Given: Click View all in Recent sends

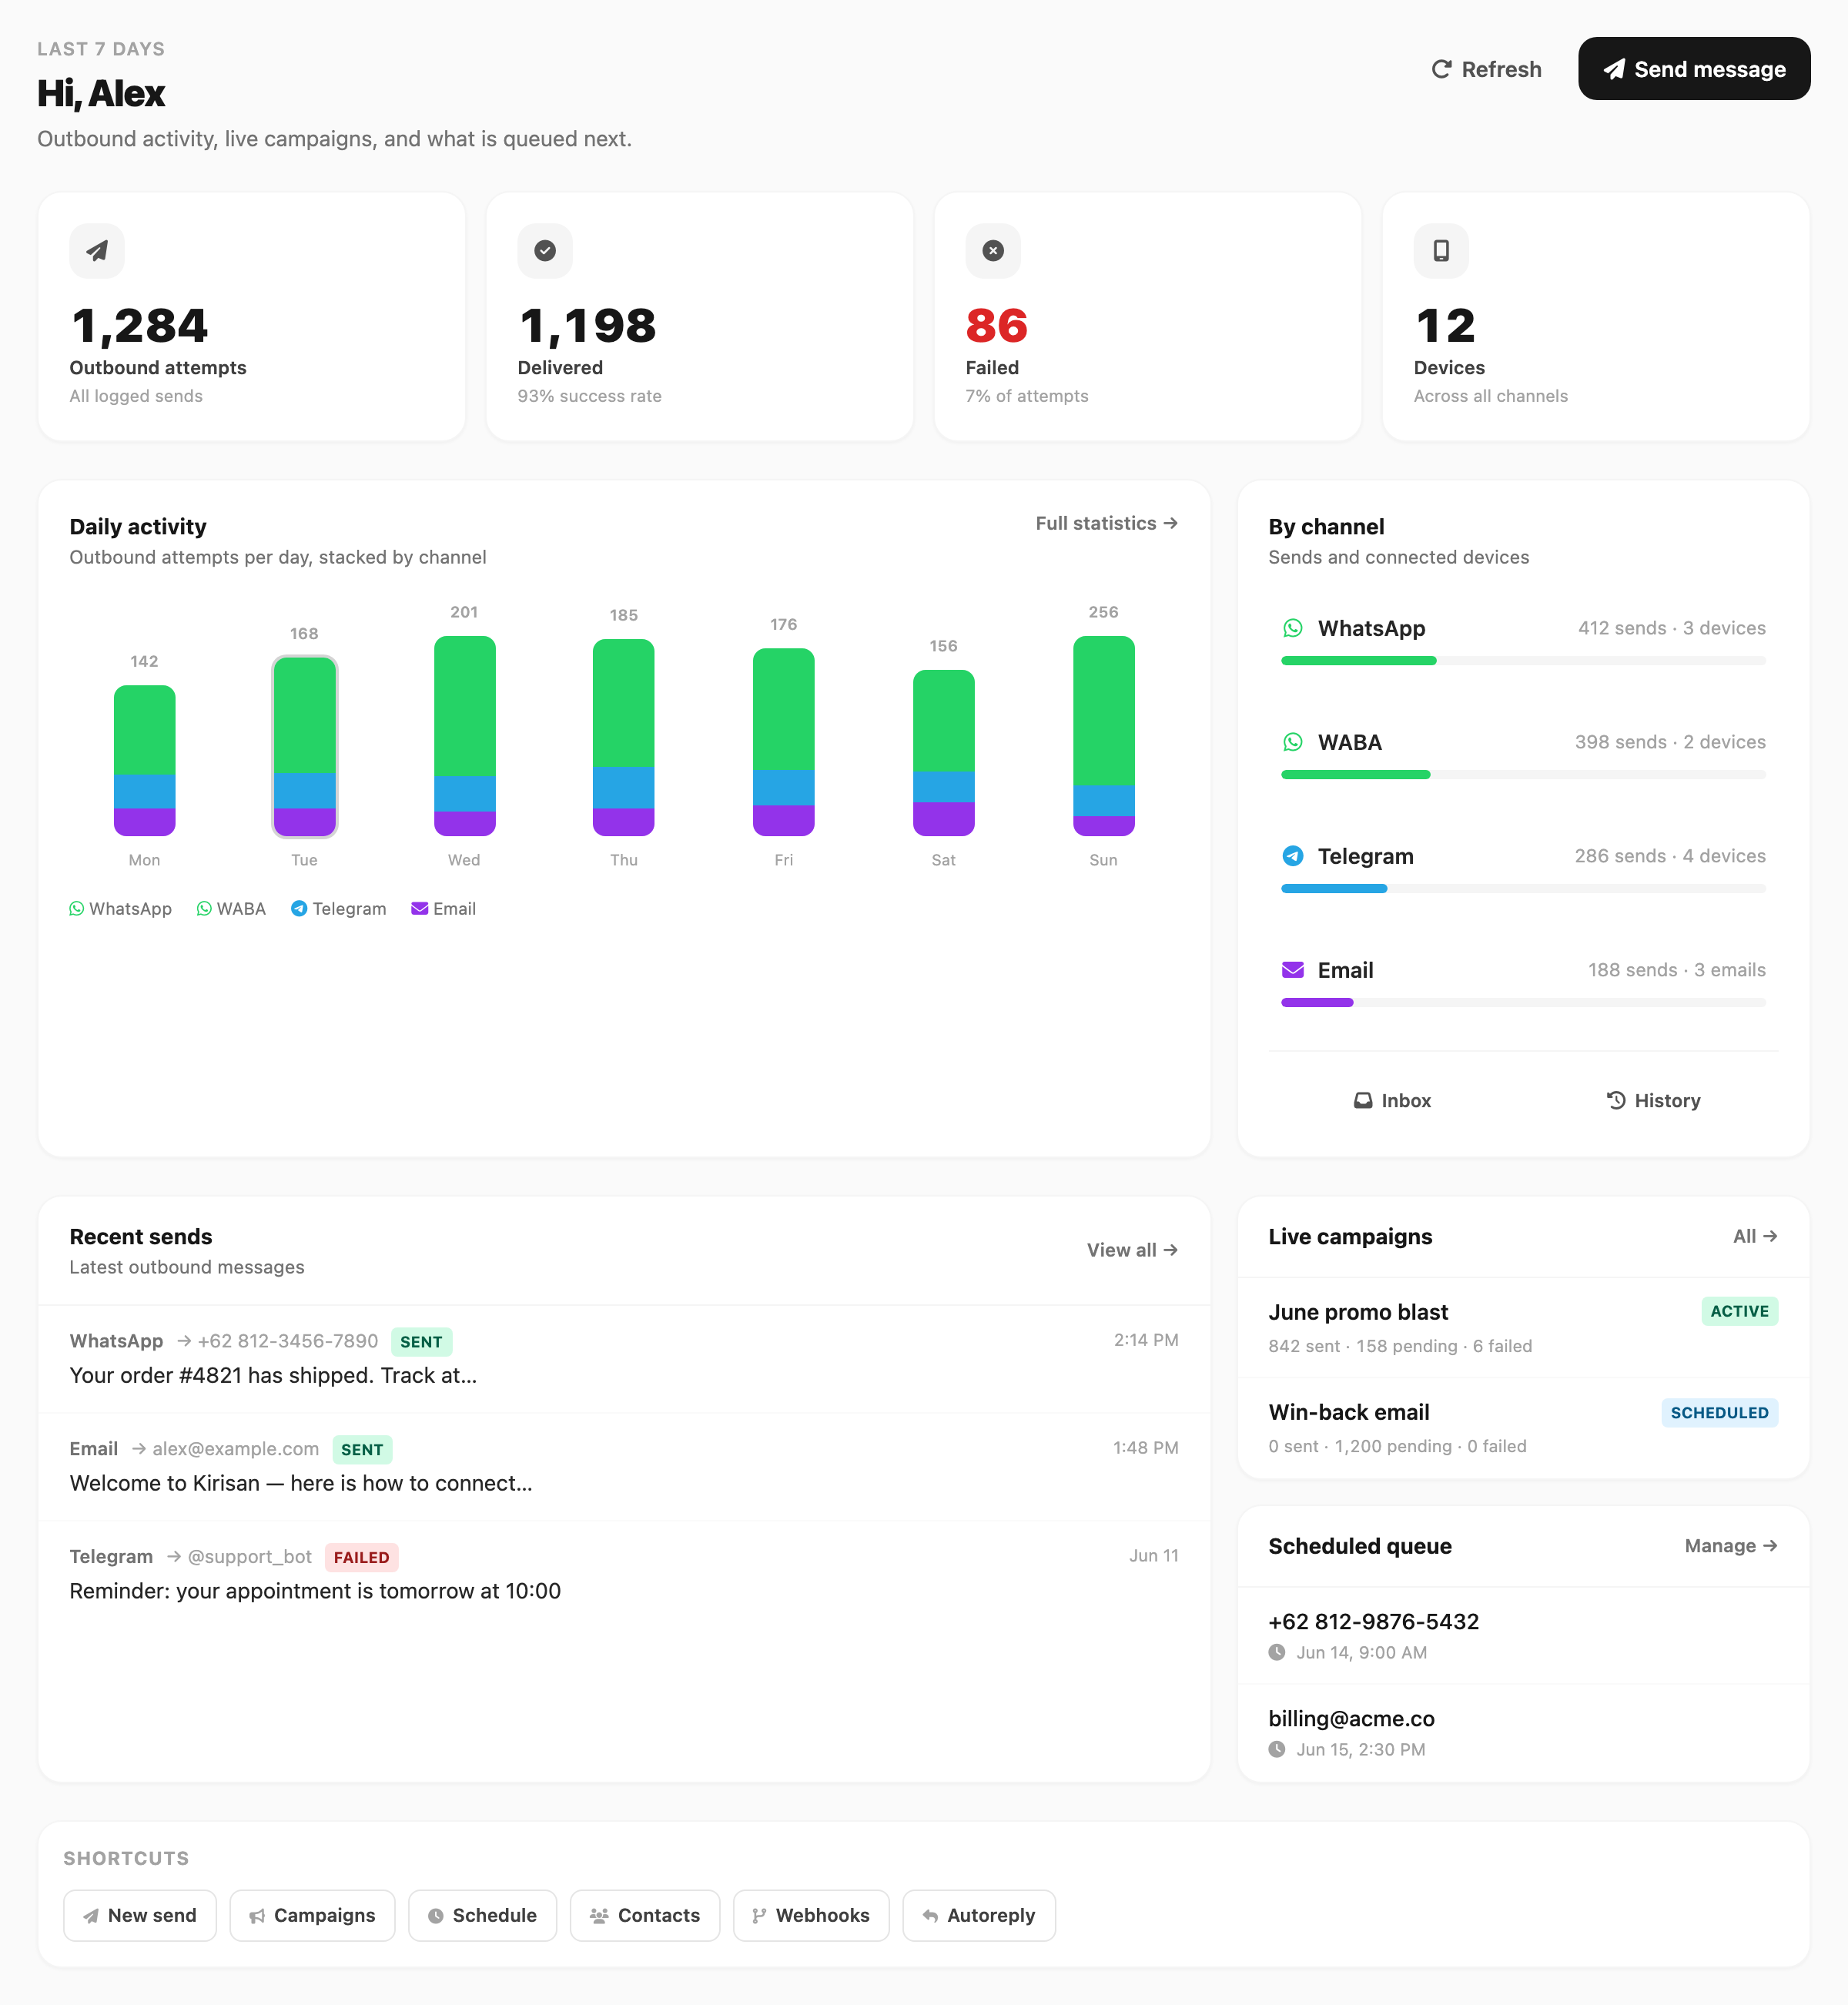Looking at the screenshot, I should 1132,1250.
